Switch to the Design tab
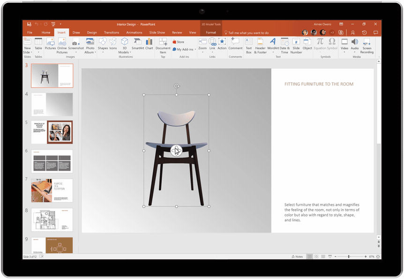This screenshot has height=279, width=404. pos(92,32)
